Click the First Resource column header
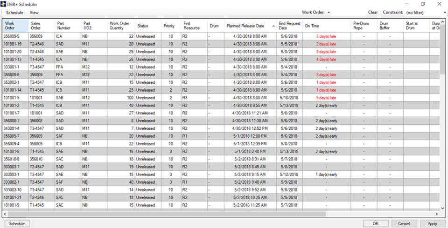This screenshot has height=228, width=448. (x=194, y=26)
